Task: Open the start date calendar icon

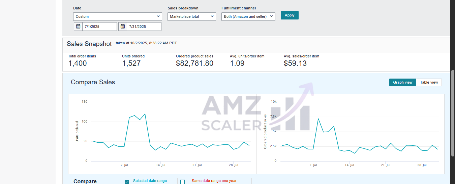Action: coord(78,27)
